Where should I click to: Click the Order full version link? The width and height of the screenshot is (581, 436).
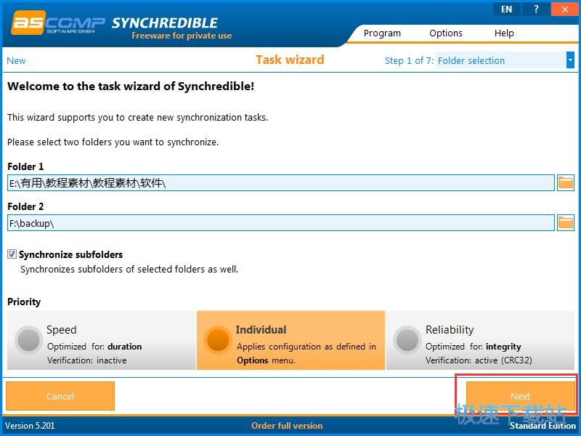pos(287,426)
